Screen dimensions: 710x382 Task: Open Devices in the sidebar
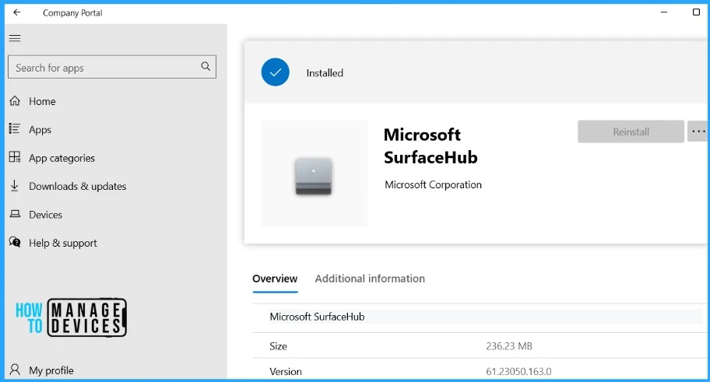click(45, 215)
